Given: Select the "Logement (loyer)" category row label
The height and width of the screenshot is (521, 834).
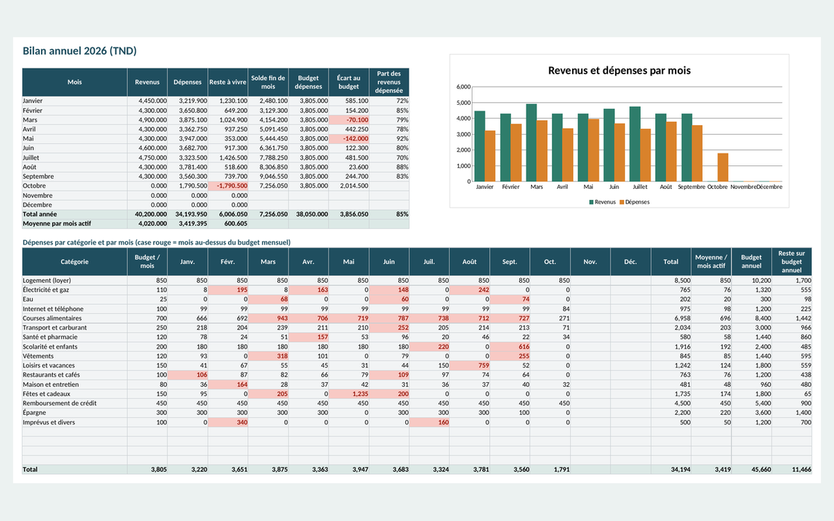Looking at the screenshot, I should [74, 280].
